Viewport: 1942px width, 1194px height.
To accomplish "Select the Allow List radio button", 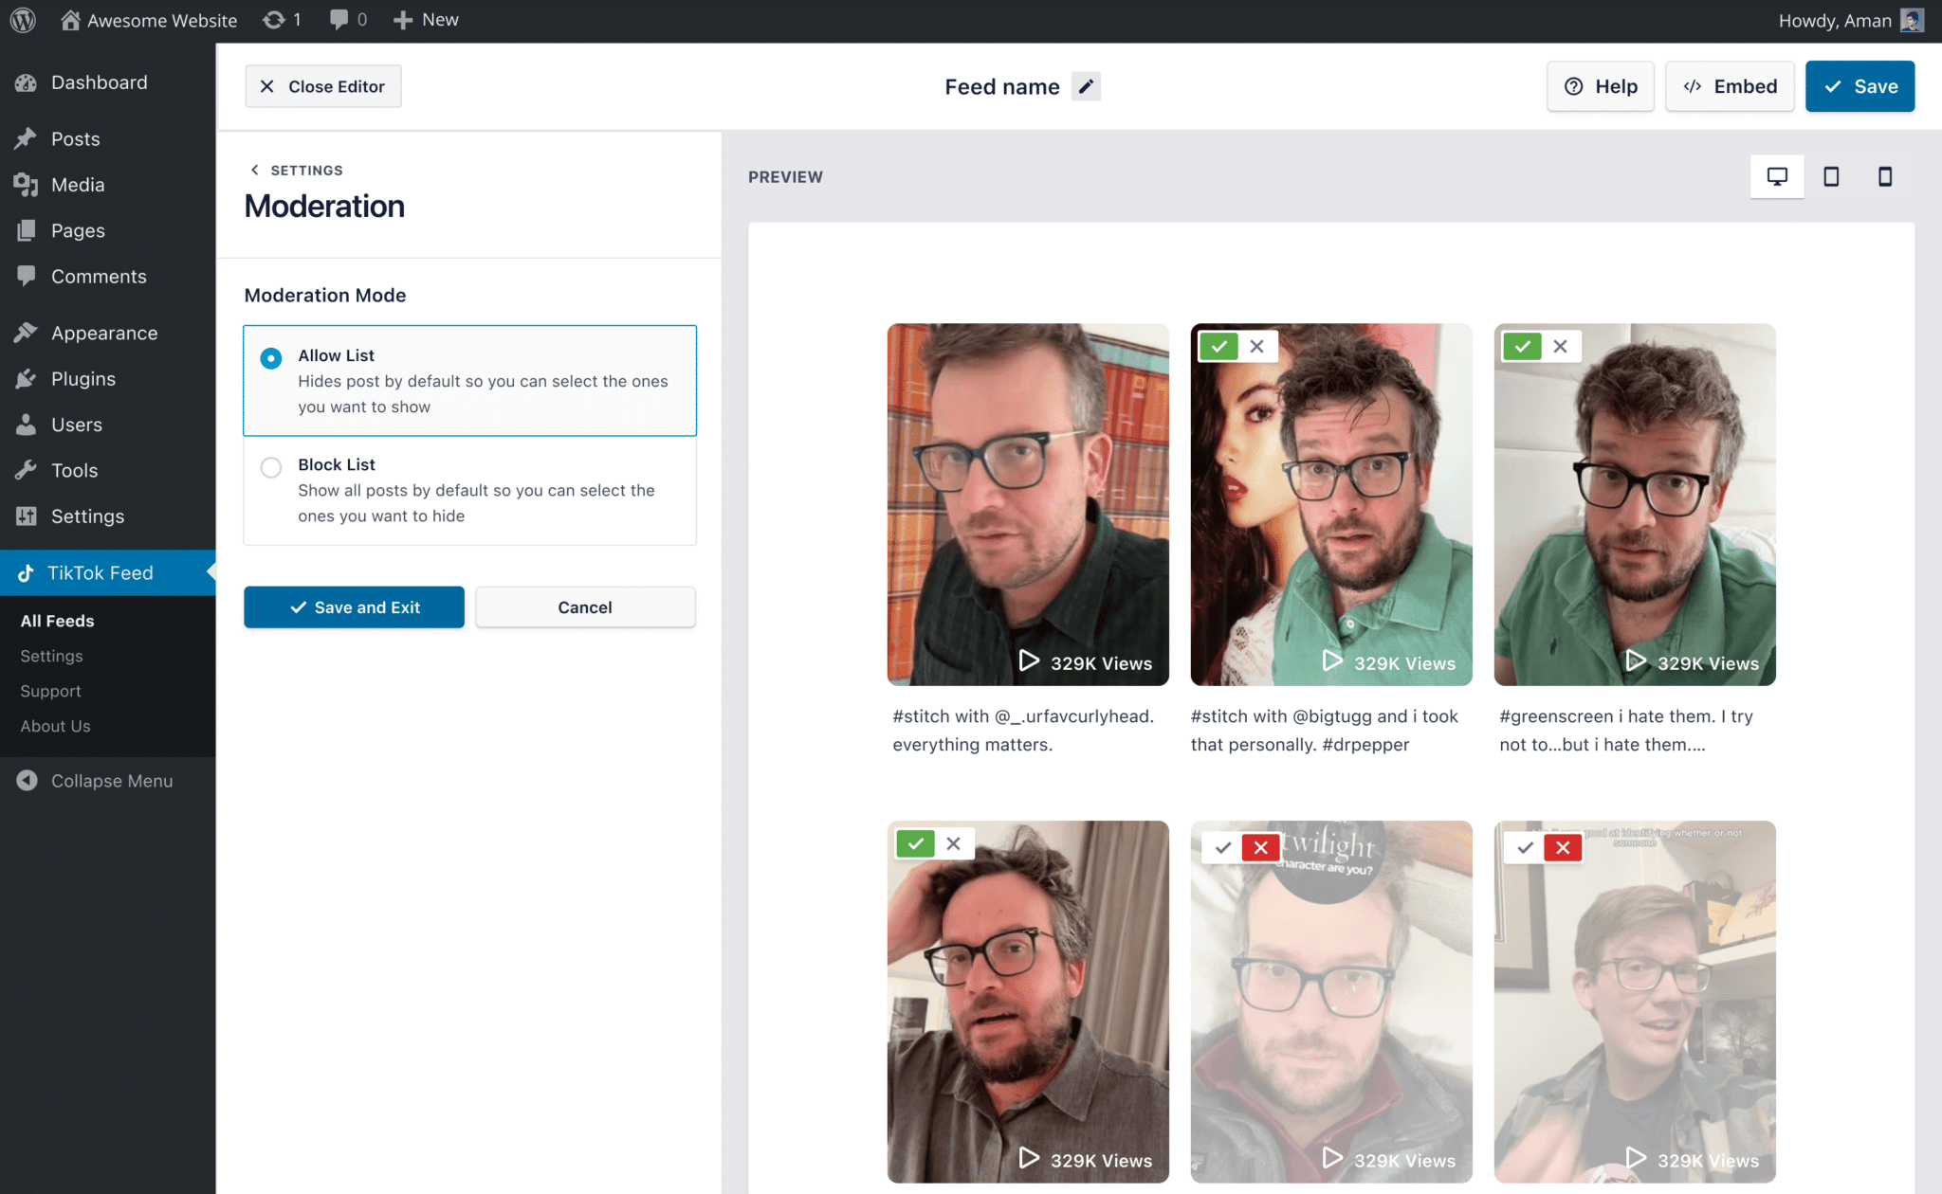I will pyautogui.click(x=271, y=358).
